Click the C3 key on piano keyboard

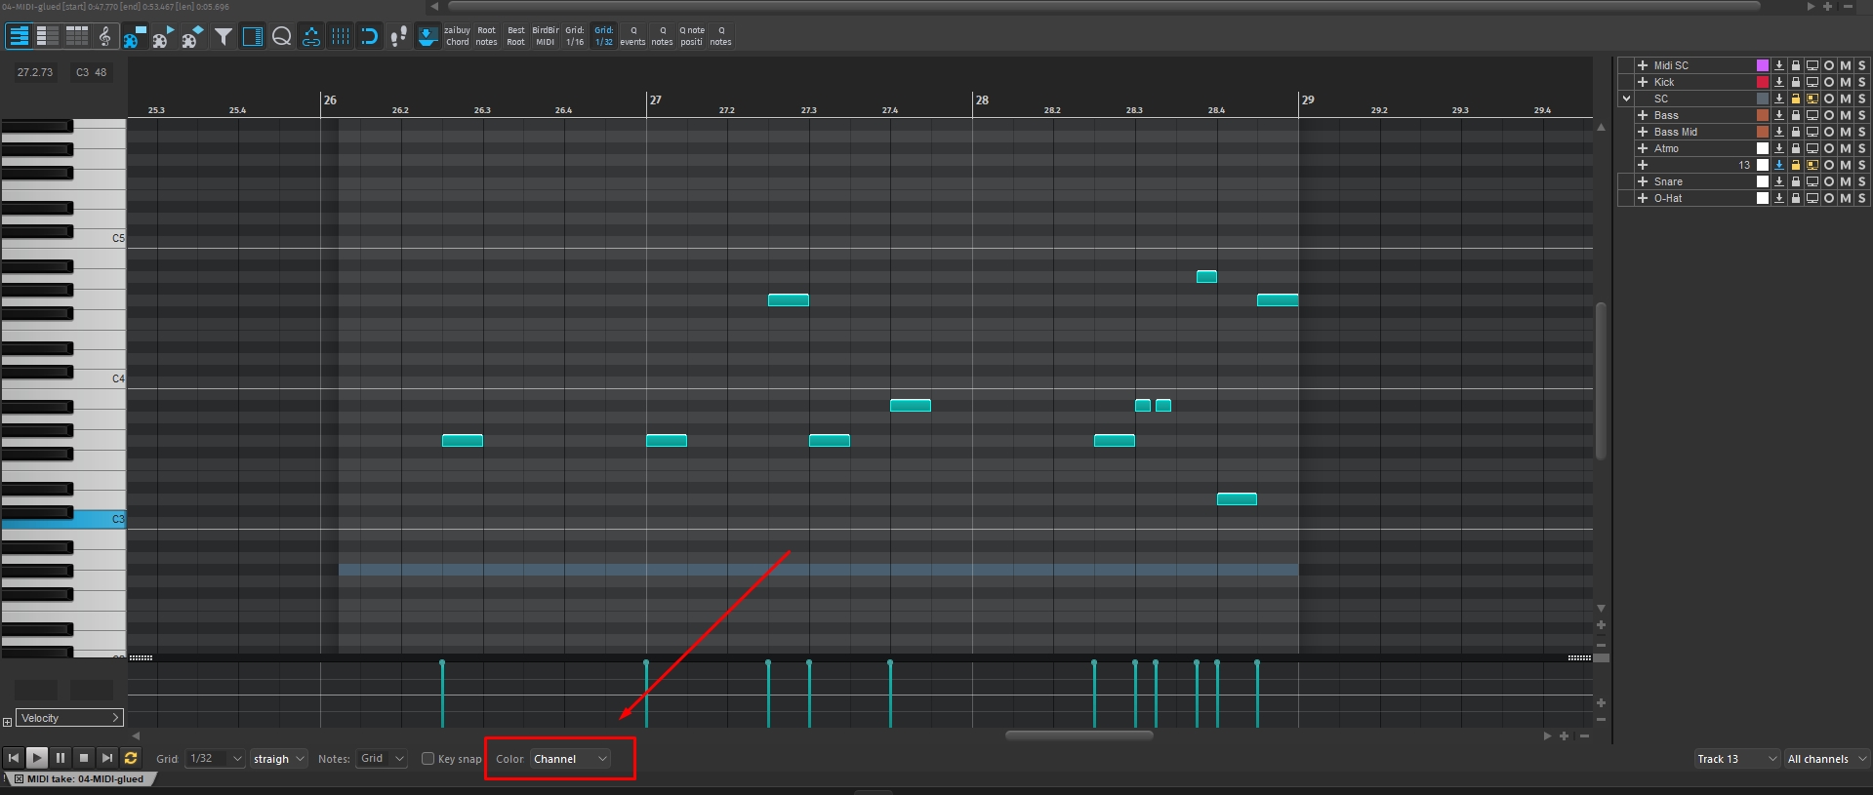pos(63,520)
